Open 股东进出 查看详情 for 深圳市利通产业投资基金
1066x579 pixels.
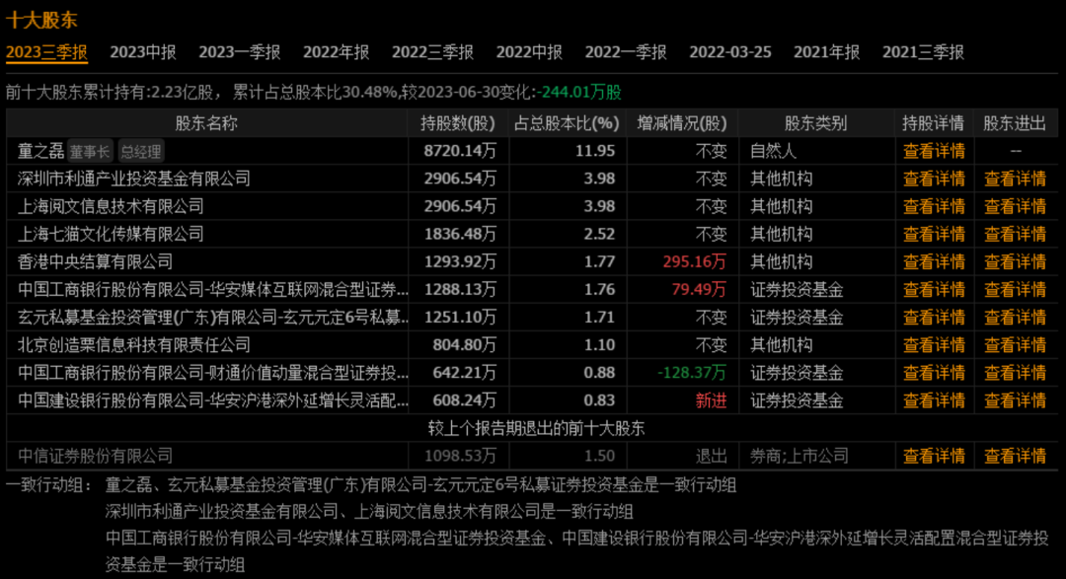click(1015, 179)
